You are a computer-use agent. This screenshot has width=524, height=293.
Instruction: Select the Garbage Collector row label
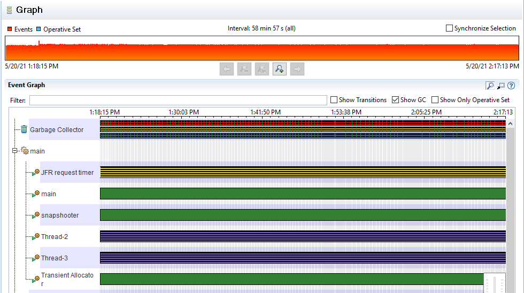[57, 129]
